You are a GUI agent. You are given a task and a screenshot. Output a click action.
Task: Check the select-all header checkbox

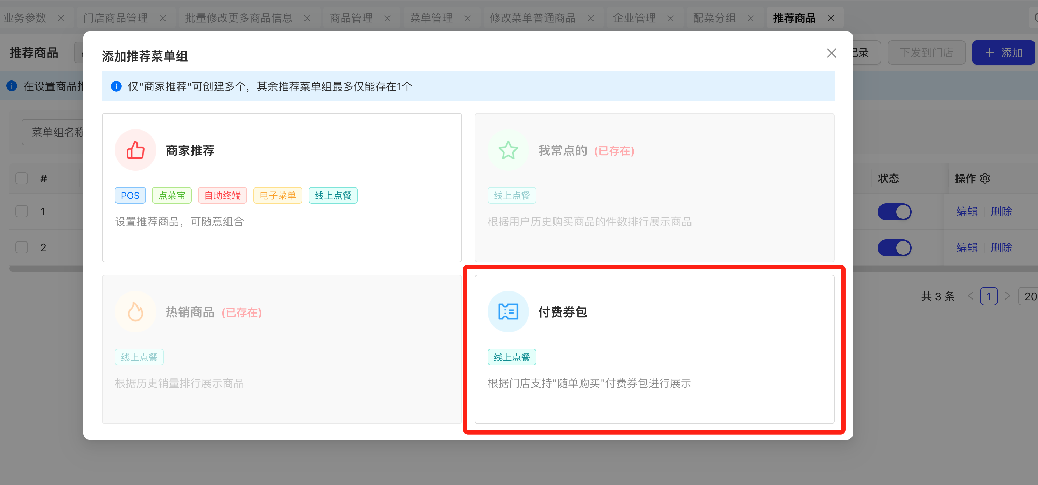[x=22, y=178]
